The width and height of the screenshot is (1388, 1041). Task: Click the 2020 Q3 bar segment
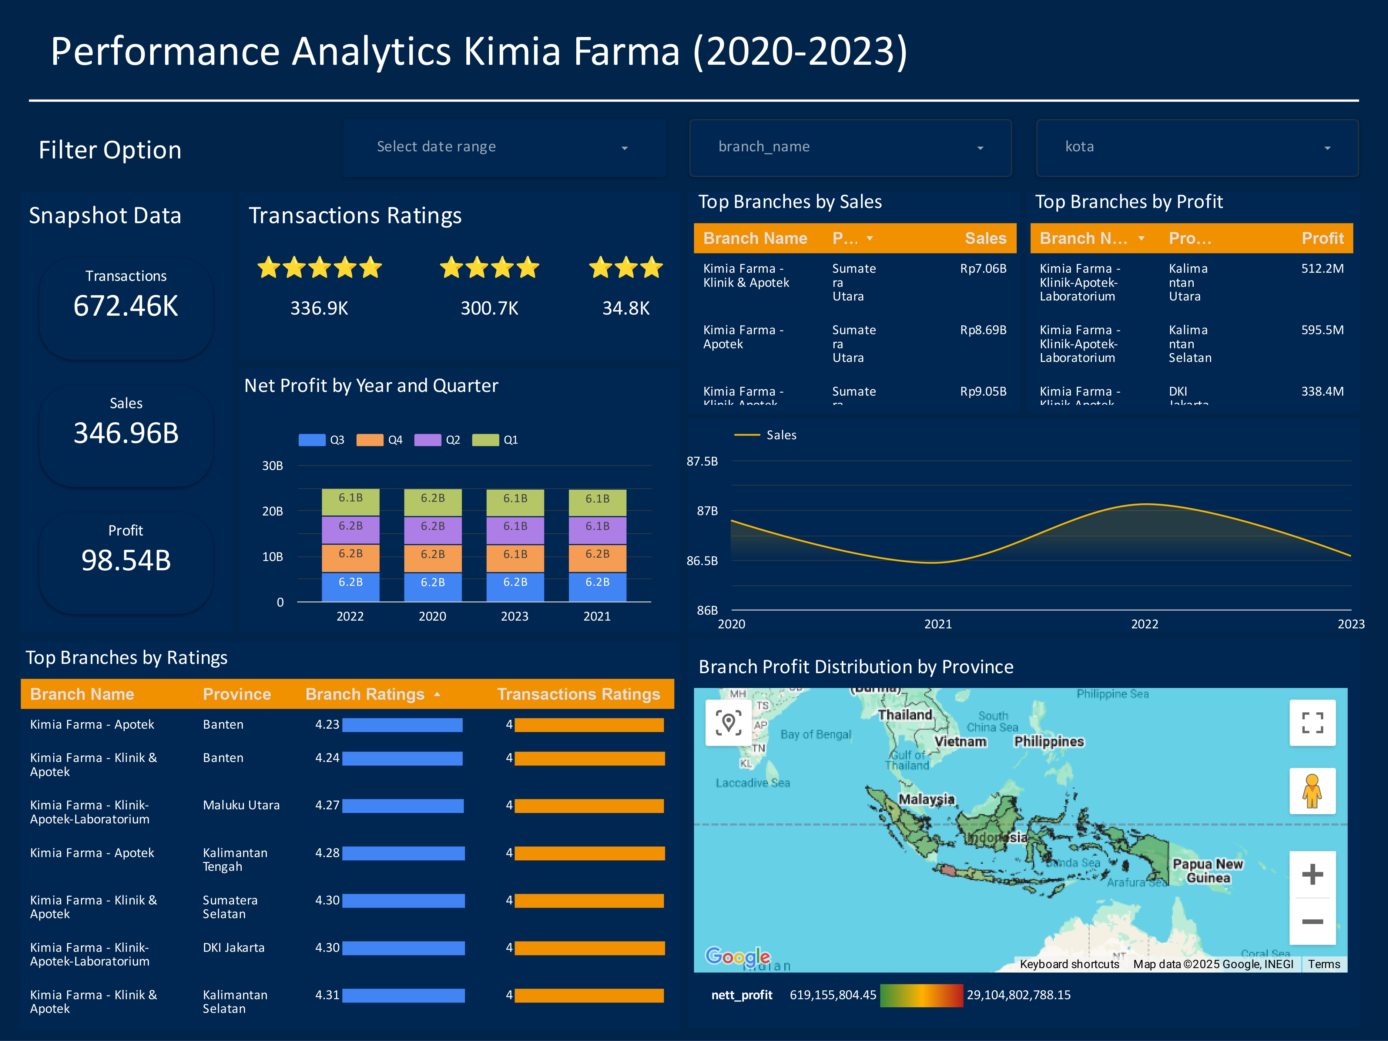pos(433,587)
